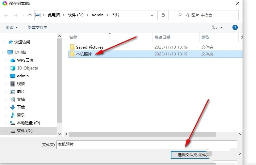Click the 此电脑 monitor icon in sidebar
256x165 pixels.
pos(10,52)
